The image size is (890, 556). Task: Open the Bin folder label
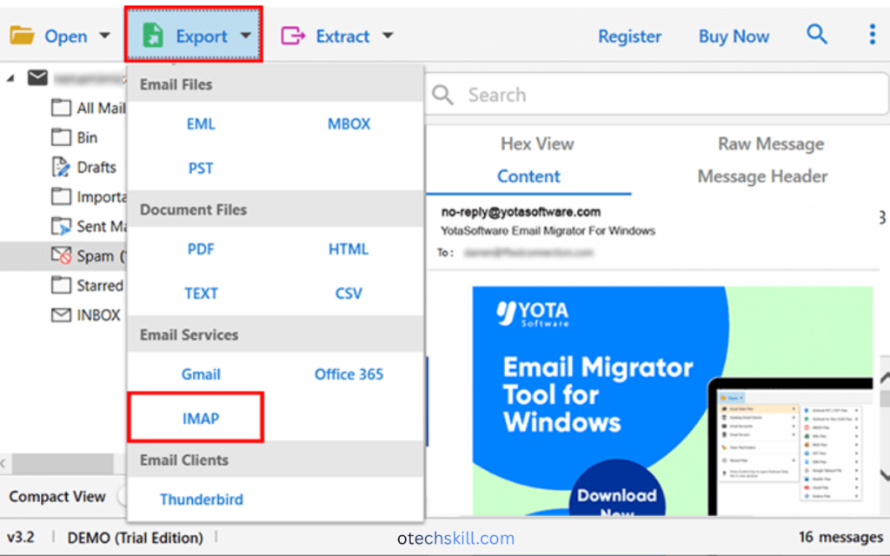pos(88,137)
